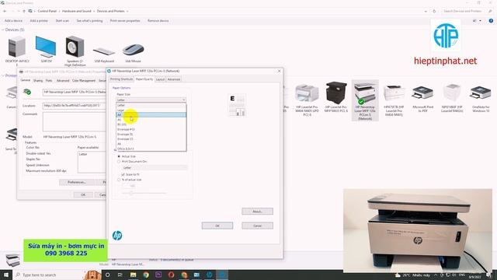Collapse the Devices (5) group
The height and width of the screenshot is (280, 497).
pos(3,30)
